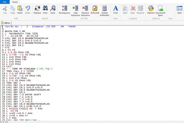Viewport: 184px width, 123px height.
Task: Click the Resynch compare button
Action: pyautogui.click(x=140, y=9)
